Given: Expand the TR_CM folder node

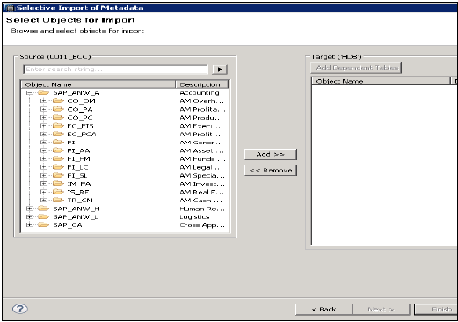Looking at the screenshot, I should 44,200.
